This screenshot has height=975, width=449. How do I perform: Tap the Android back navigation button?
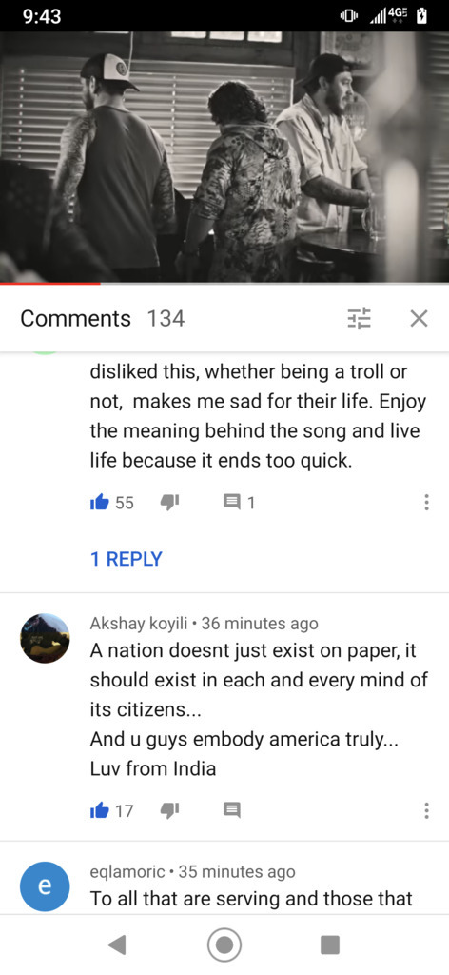coord(117,945)
